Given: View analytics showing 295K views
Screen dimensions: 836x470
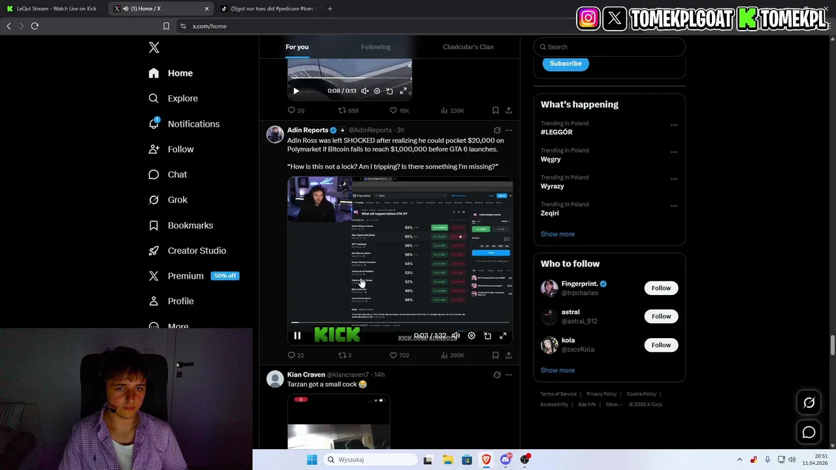Looking at the screenshot, I should point(453,355).
